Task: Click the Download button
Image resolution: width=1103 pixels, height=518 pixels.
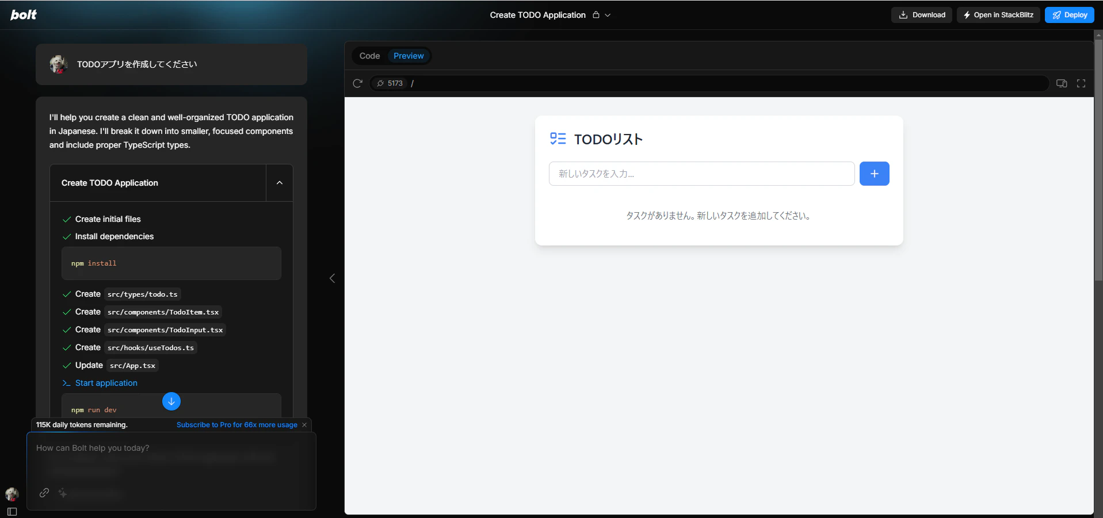Action: [x=922, y=15]
